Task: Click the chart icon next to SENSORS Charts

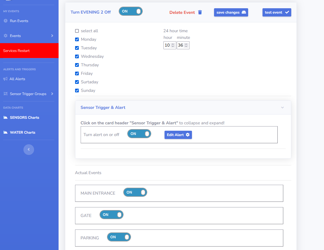Action: pyautogui.click(x=6, y=117)
